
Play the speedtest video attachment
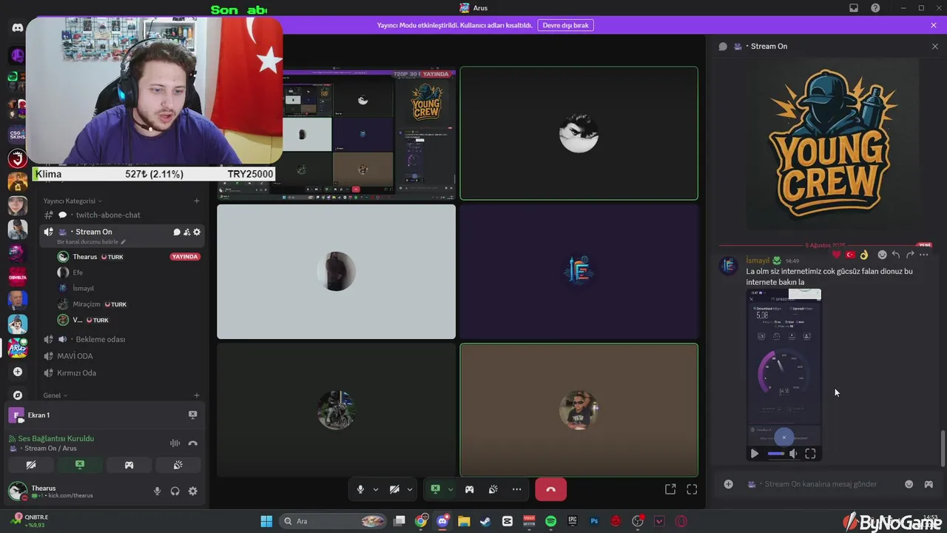(x=755, y=454)
